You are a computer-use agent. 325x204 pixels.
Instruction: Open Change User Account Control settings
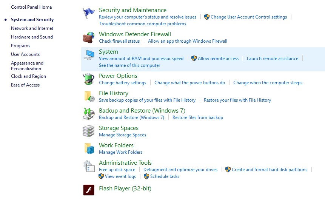pos(248,17)
